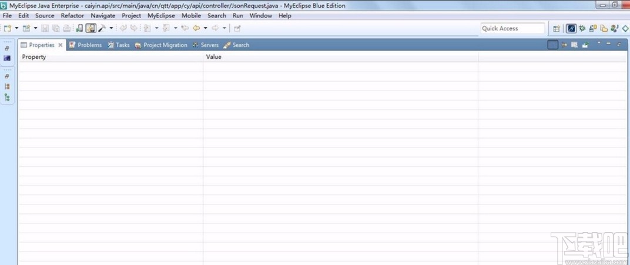Screen dimensions: 630x265
Task: Switch to the Servers tab
Action: coord(205,45)
